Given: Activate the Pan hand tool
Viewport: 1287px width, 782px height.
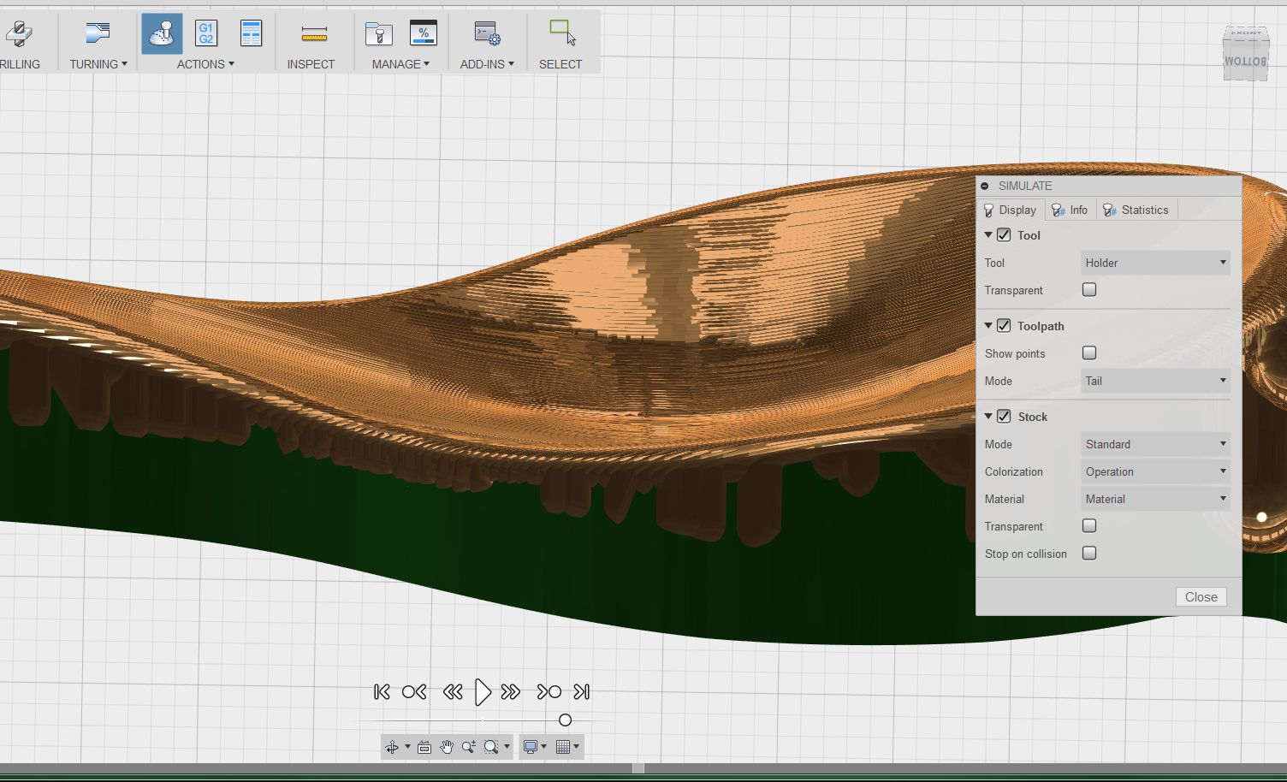Looking at the screenshot, I should coord(447,747).
